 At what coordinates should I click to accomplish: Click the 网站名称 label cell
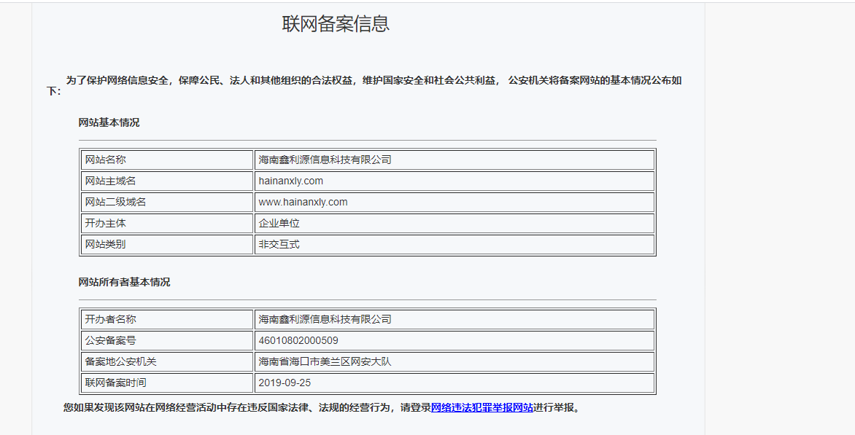[105, 160]
